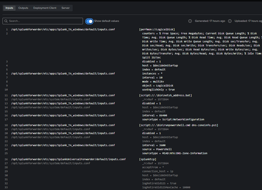Click the runpowershell.cmd dns-zoneinfo.ps1 stanza header
The width and height of the screenshot is (262, 190).
[179, 125]
